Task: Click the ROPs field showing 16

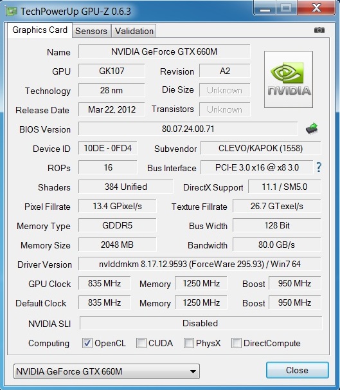Action: tap(107, 167)
